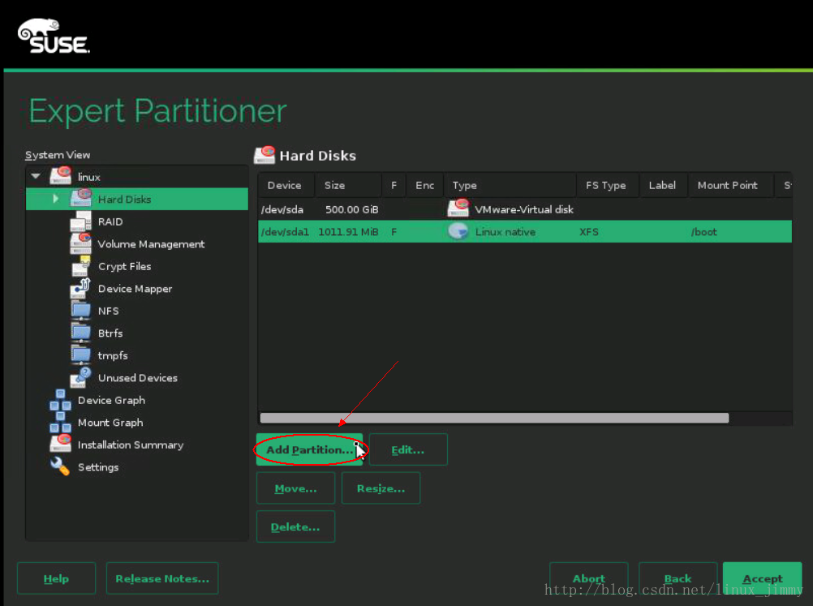The height and width of the screenshot is (606, 813).
Task: Select NFS in the tree
Action: [109, 311]
